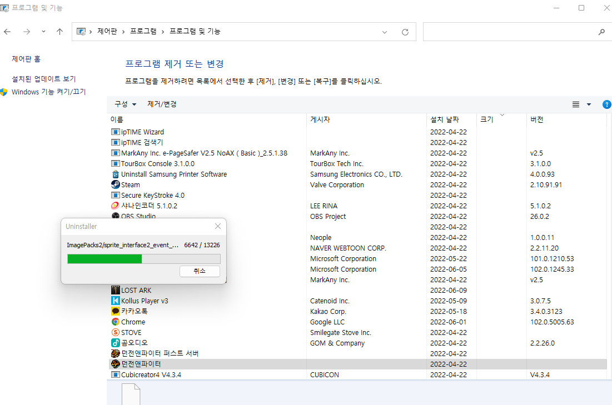Screen dimensions: 612x405
Task: Click publisher text 'Catenoid Inc.'
Action: (330, 301)
